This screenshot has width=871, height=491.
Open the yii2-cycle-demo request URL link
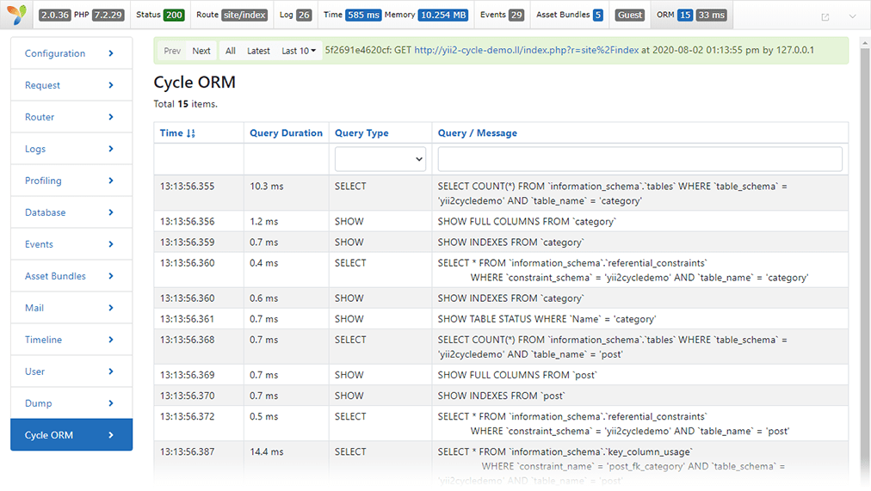(x=527, y=50)
